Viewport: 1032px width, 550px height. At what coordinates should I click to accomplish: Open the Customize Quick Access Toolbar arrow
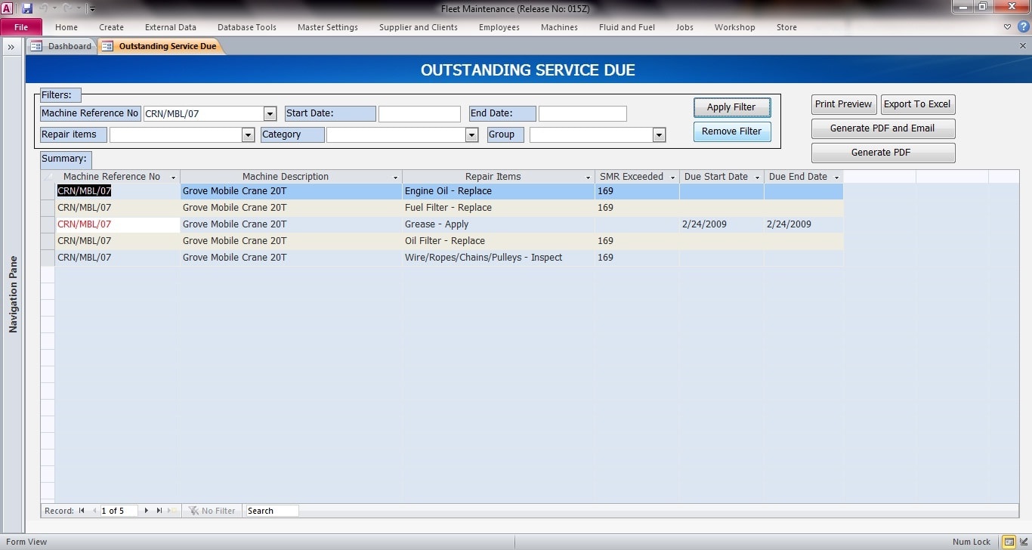coord(92,9)
